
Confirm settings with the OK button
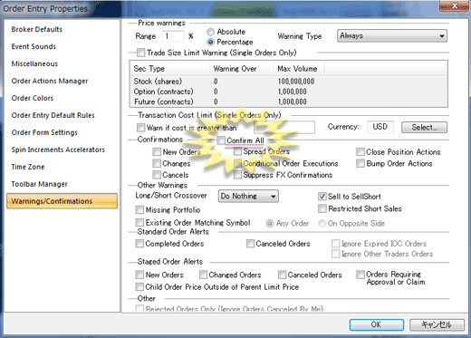[x=377, y=324]
